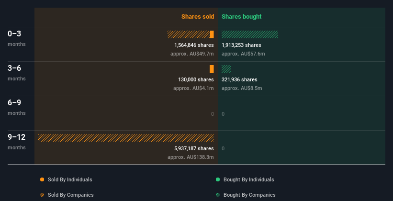
Task: Select the 5,937,187 shares value
Action: tap(194, 148)
